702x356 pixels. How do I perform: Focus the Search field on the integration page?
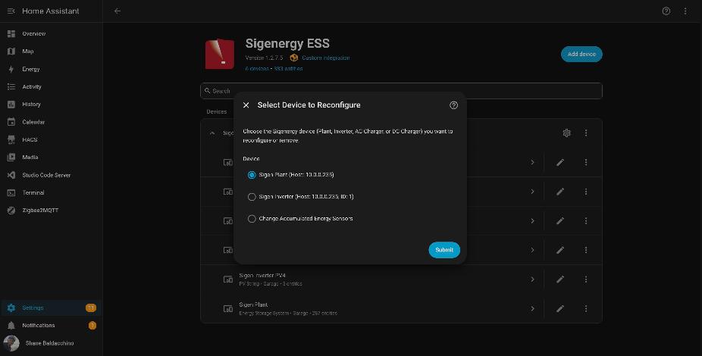401,91
